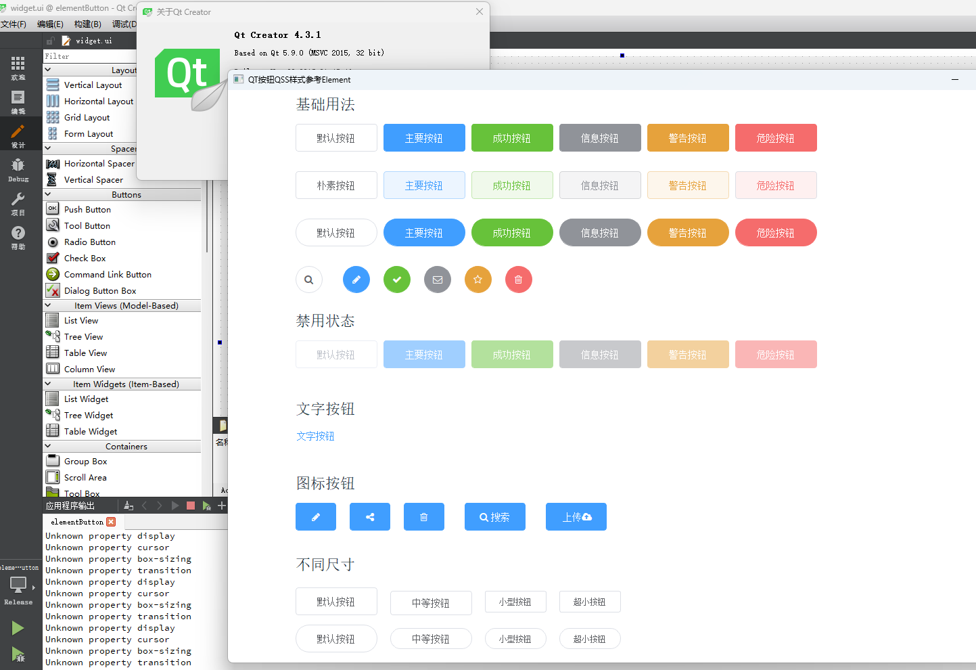Stop the application using the red square icon
976x670 pixels.
[x=190, y=505]
